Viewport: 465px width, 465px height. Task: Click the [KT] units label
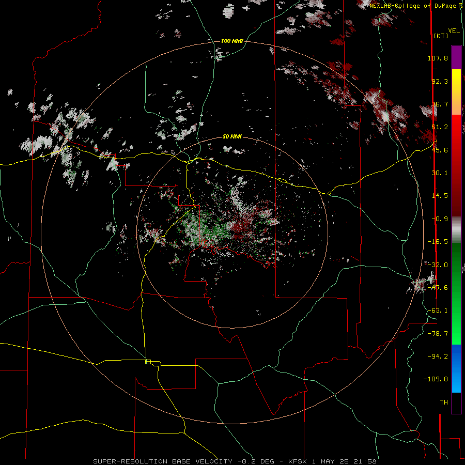[x=441, y=36]
